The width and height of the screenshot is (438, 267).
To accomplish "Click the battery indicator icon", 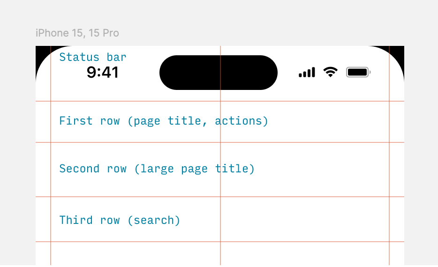I will [358, 72].
